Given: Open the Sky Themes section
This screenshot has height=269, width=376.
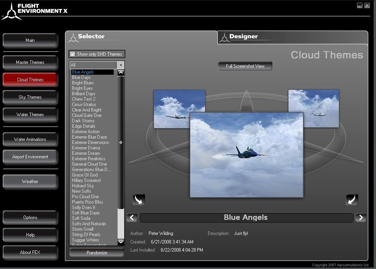Looking at the screenshot, I should [30, 97].
